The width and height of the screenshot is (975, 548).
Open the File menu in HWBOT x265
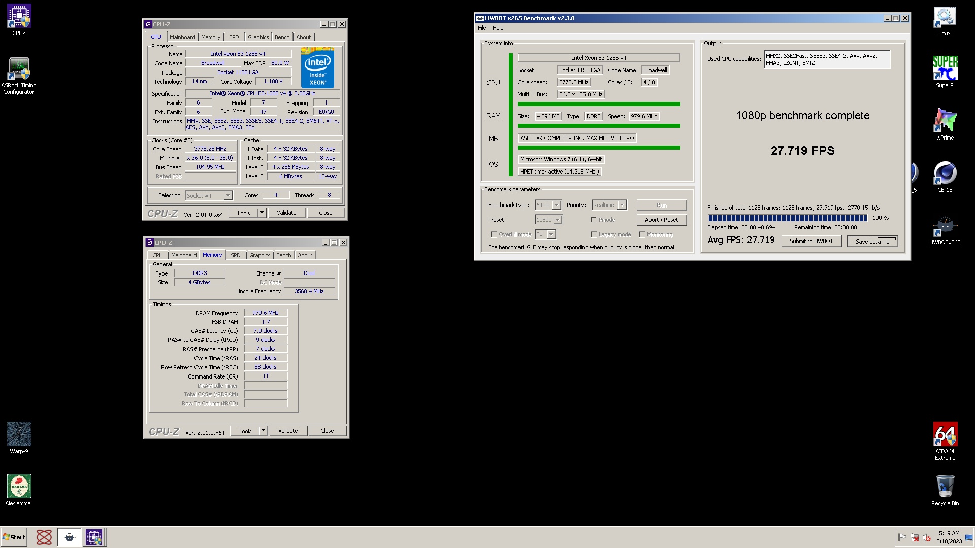pyautogui.click(x=482, y=28)
